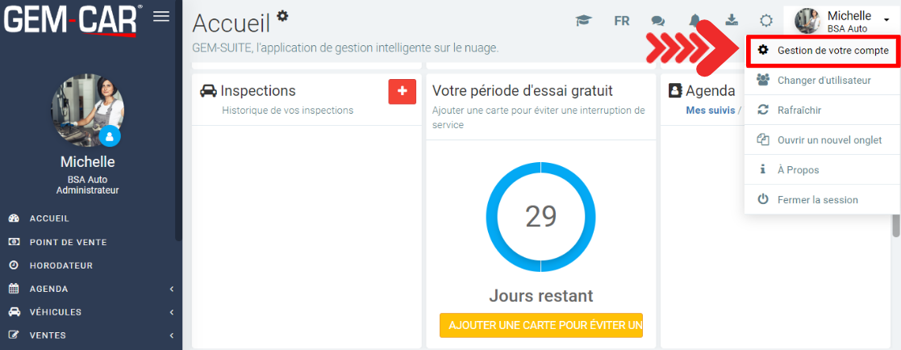Screen dimensions: 901x350
Task: Click the red plus button in Inspections
Action: [402, 91]
